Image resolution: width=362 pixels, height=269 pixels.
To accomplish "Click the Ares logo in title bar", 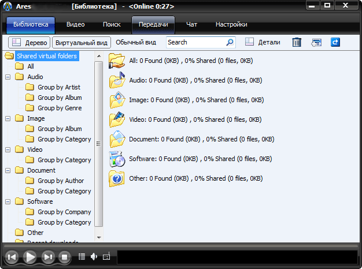I will click(8, 6).
